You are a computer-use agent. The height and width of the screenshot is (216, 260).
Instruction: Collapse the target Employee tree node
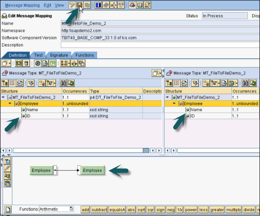click(x=174, y=104)
